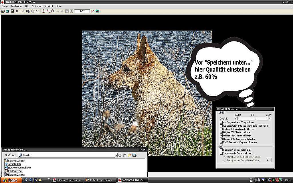Click the red P toolbar icon
Screen dimensions: 293x183
pyautogui.click(x=92, y=11)
